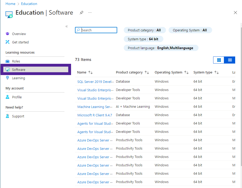Open Machine Learning Server link
Image resolution: width=242 pixels, height=188 pixels.
tap(95, 107)
